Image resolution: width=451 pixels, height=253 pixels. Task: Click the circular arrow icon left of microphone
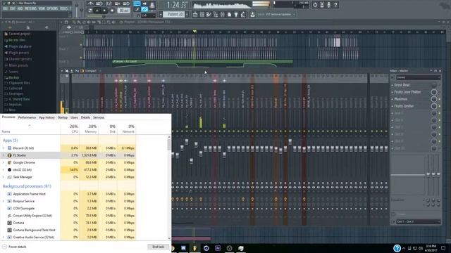pos(315,5)
